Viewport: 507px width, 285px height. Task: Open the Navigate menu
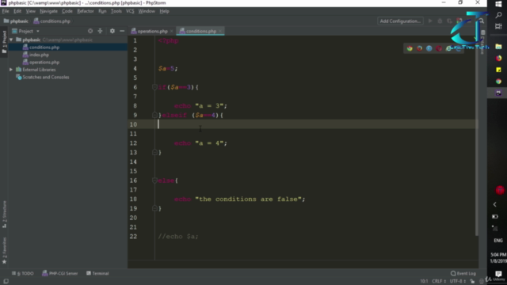tap(48, 11)
